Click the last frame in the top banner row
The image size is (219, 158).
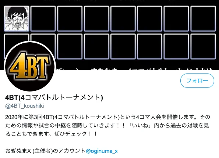[203, 18]
